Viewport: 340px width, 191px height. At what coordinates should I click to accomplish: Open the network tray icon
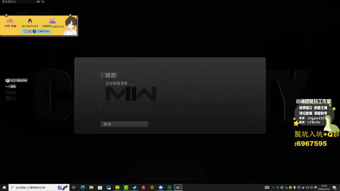(312, 188)
